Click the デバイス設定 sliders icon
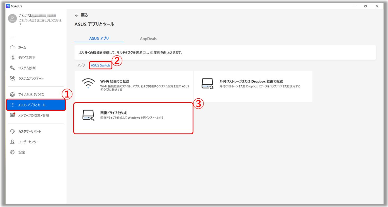 point(12,58)
